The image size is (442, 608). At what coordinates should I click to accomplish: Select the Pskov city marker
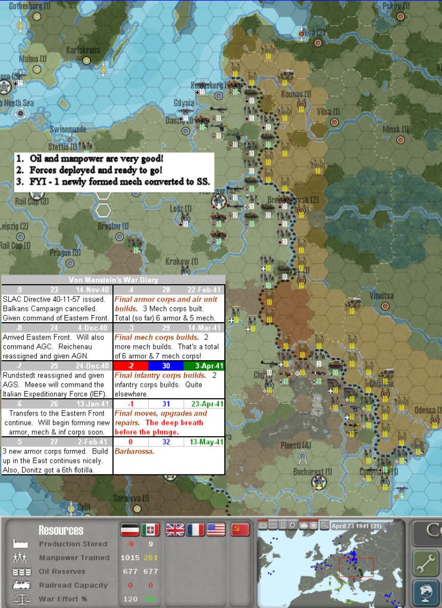pyautogui.click(x=401, y=17)
